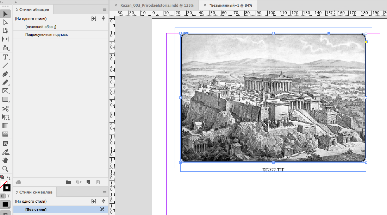Select the Pen tool

pos(5,74)
